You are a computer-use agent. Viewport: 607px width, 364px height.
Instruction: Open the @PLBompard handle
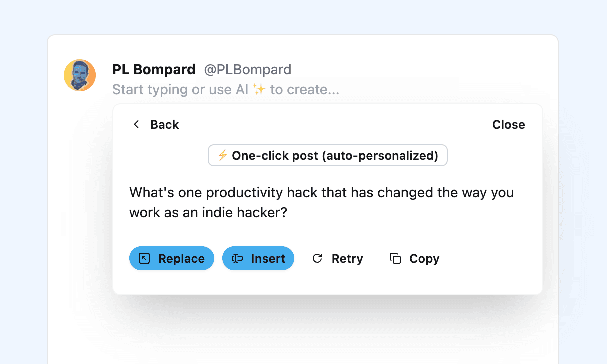pos(248,69)
